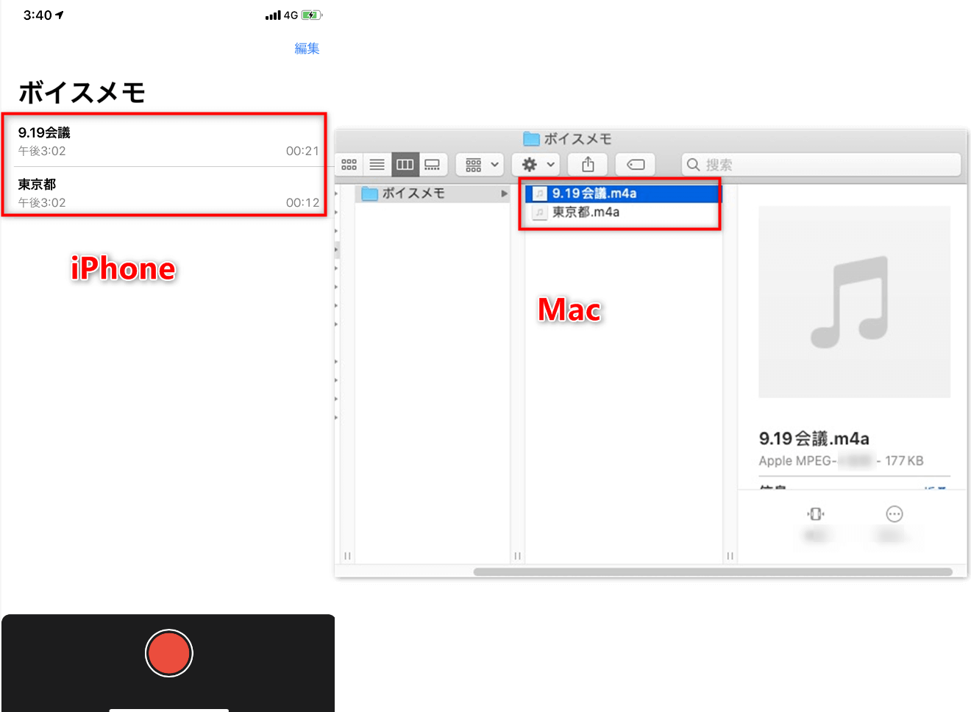The height and width of the screenshot is (712, 971).
Task: Click the 9.19会議.m4a preview file name
Action: (x=814, y=438)
